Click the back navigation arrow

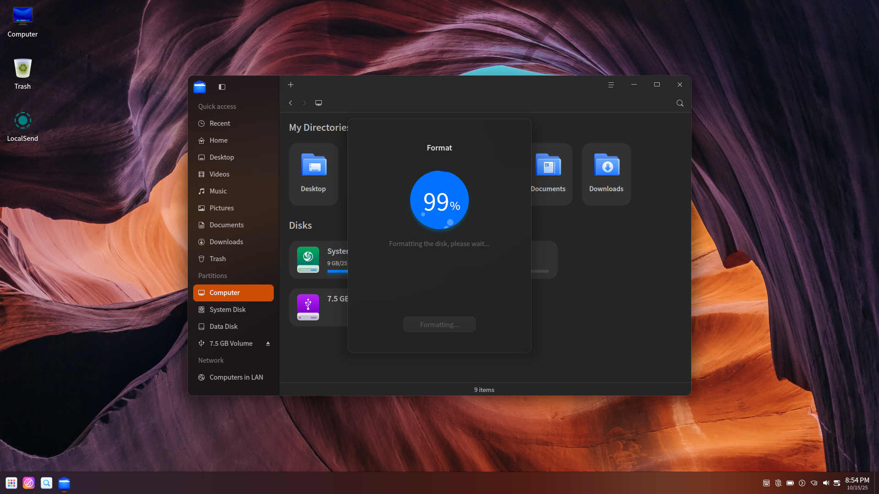291,103
